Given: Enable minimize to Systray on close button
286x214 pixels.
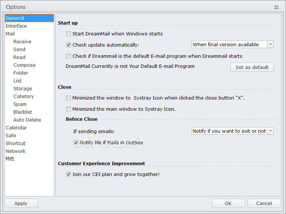Looking at the screenshot, I should coord(68,98).
